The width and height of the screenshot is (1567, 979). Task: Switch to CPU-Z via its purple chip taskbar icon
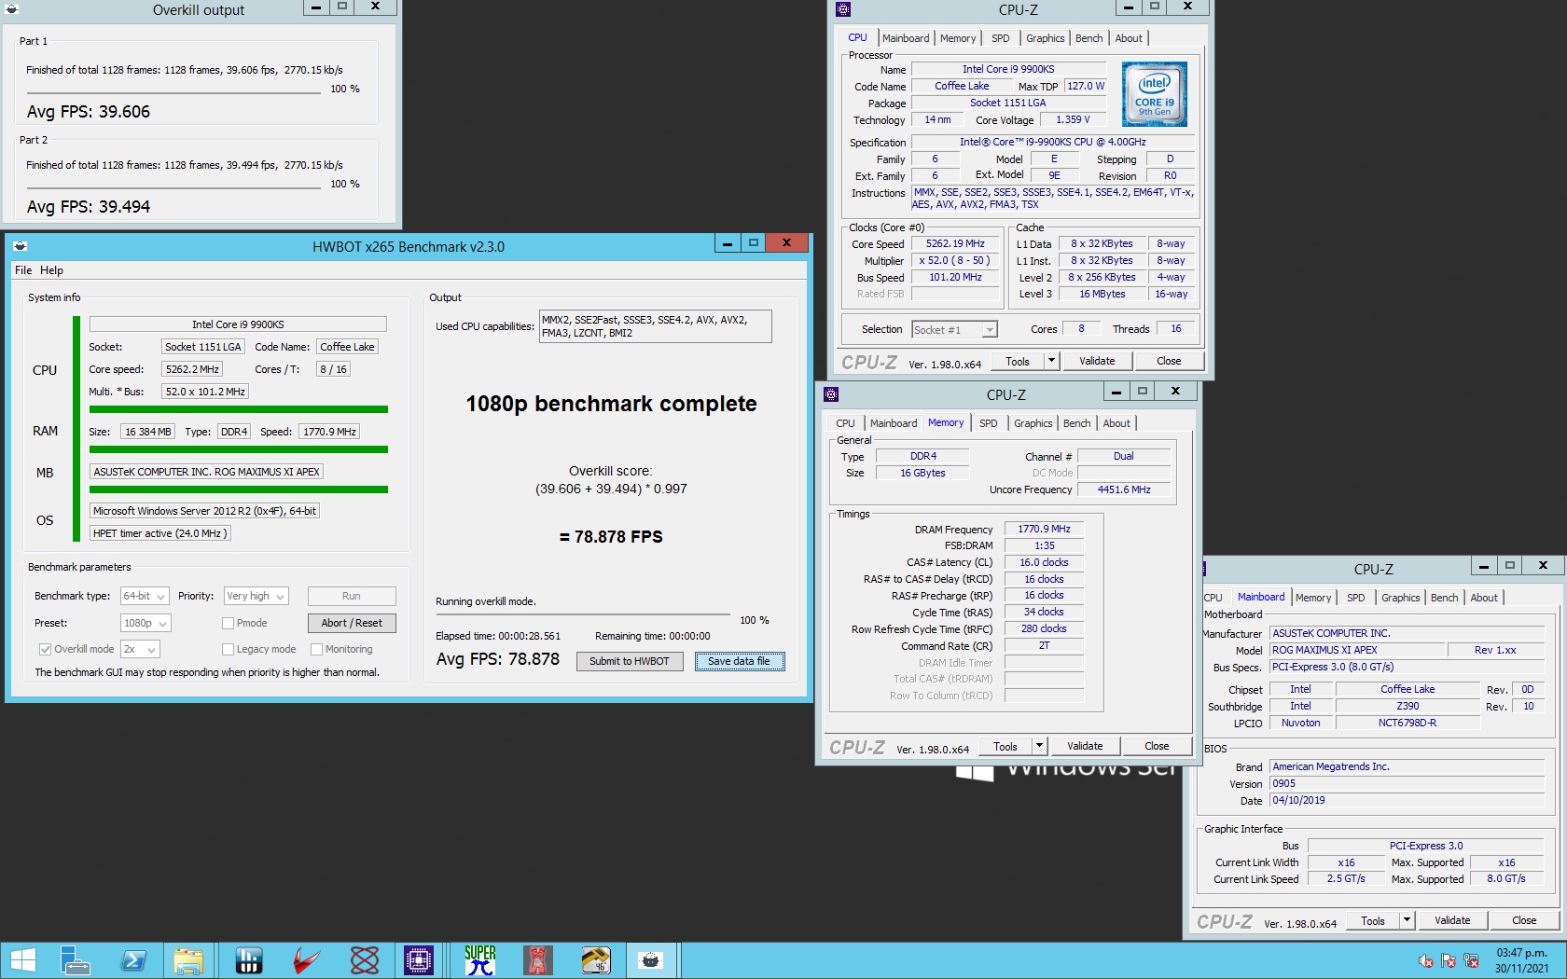[x=419, y=960]
